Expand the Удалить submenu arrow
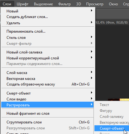The width and height of the screenshot is (129, 134). point(92,22)
